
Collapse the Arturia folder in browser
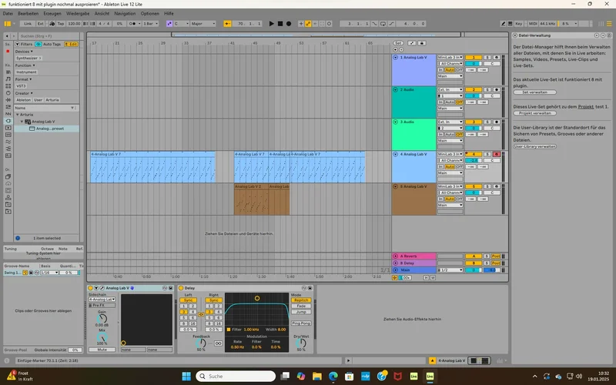17,115
